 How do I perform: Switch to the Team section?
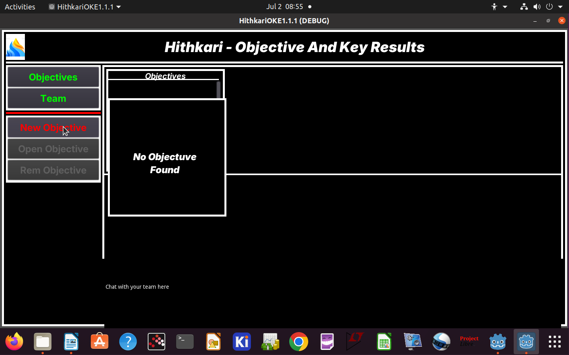pos(53,98)
